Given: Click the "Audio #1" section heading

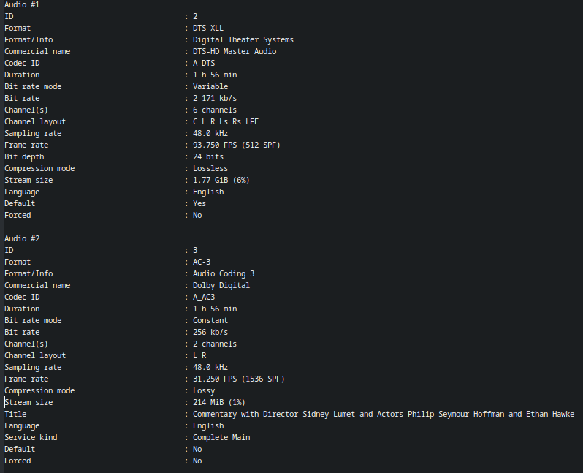Looking at the screenshot, I should tap(22, 4).
